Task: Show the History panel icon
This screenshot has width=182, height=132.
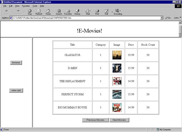Action: [77, 12]
